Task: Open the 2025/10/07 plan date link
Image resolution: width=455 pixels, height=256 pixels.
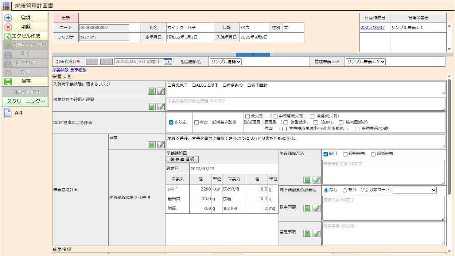Action: click(372, 28)
